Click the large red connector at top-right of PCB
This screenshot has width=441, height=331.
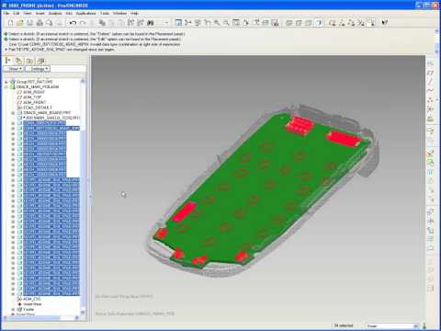[x=345, y=139]
